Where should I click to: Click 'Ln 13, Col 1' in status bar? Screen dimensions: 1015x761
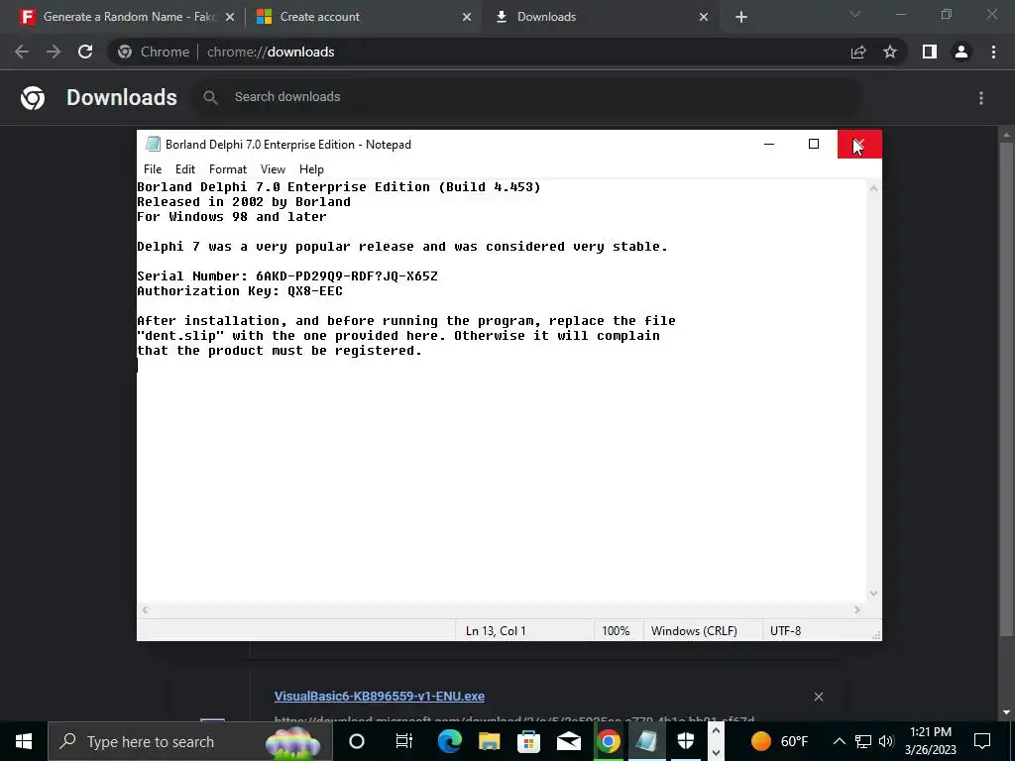point(496,630)
